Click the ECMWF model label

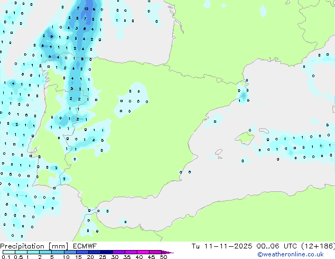[x=85, y=246]
